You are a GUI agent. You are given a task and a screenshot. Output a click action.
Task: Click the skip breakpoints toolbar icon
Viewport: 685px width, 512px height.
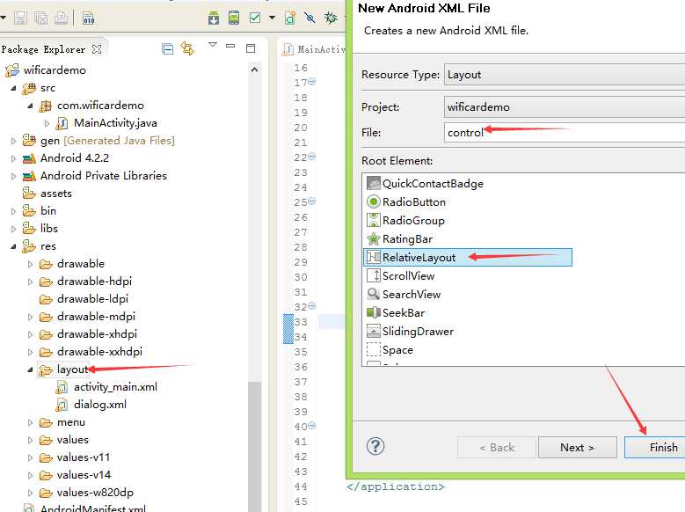click(x=310, y=18)
